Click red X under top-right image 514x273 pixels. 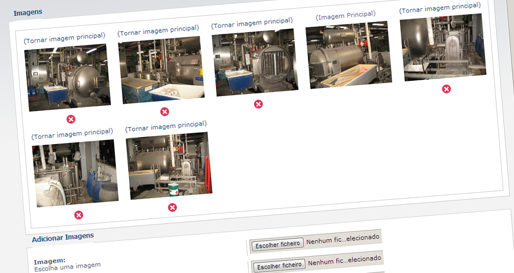pos(446,89)
